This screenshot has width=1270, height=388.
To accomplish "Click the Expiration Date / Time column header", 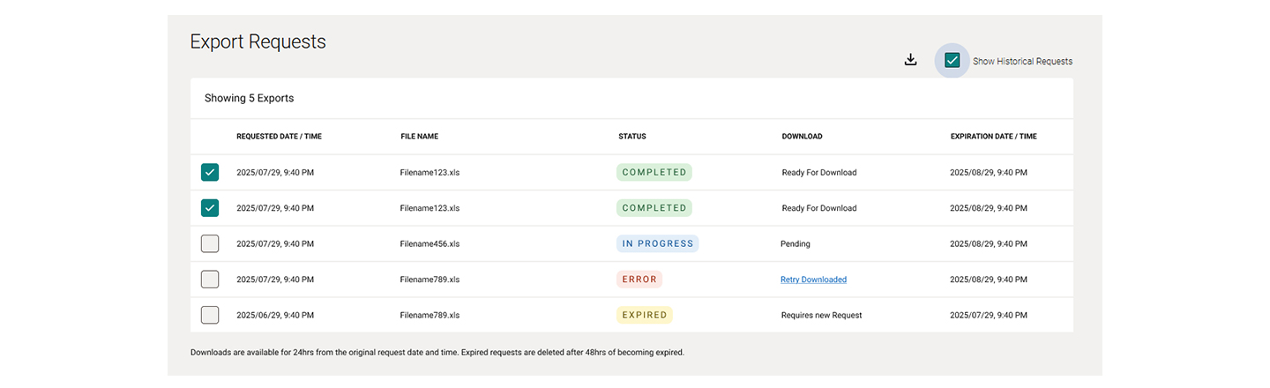I will coord(993,137).
